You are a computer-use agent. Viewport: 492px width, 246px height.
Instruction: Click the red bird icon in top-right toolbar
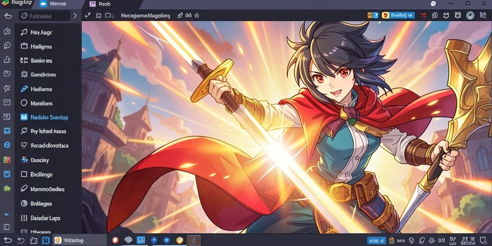pos(423,15)
